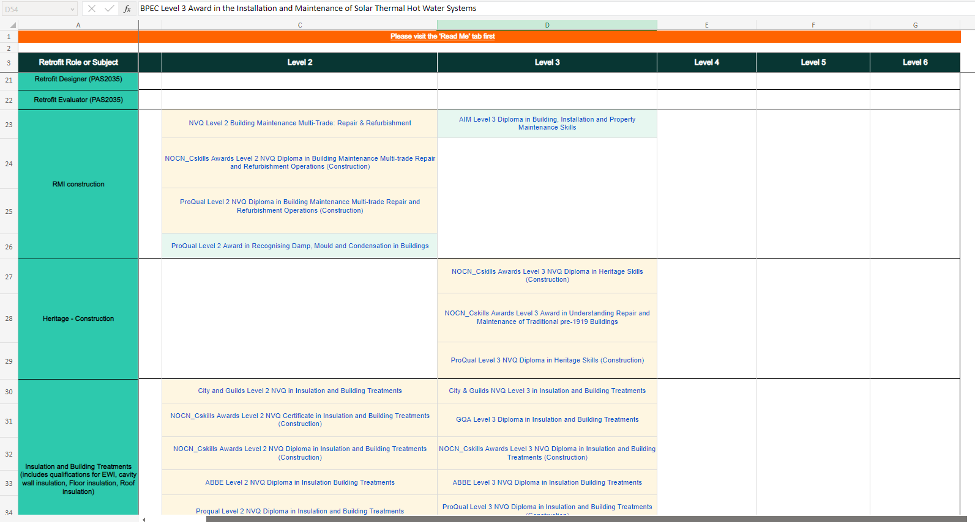This screenshot has width=975, height=522.
Task: Open GQA Level 3 Diploma Insulation link
Action: 547,420
